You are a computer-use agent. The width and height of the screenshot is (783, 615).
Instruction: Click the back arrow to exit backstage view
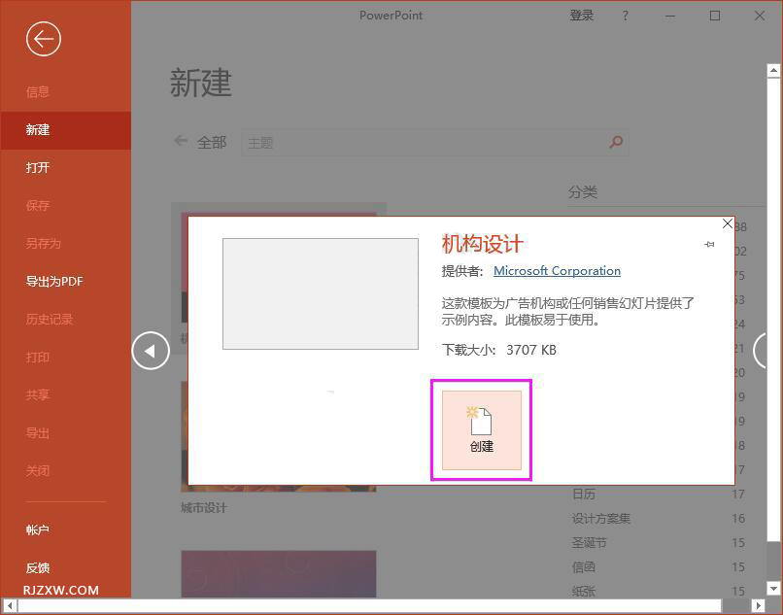click(x=43, y=39)
